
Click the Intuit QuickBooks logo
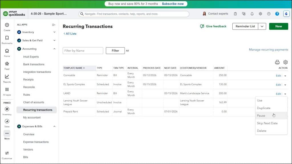click(x=14, y=14)
